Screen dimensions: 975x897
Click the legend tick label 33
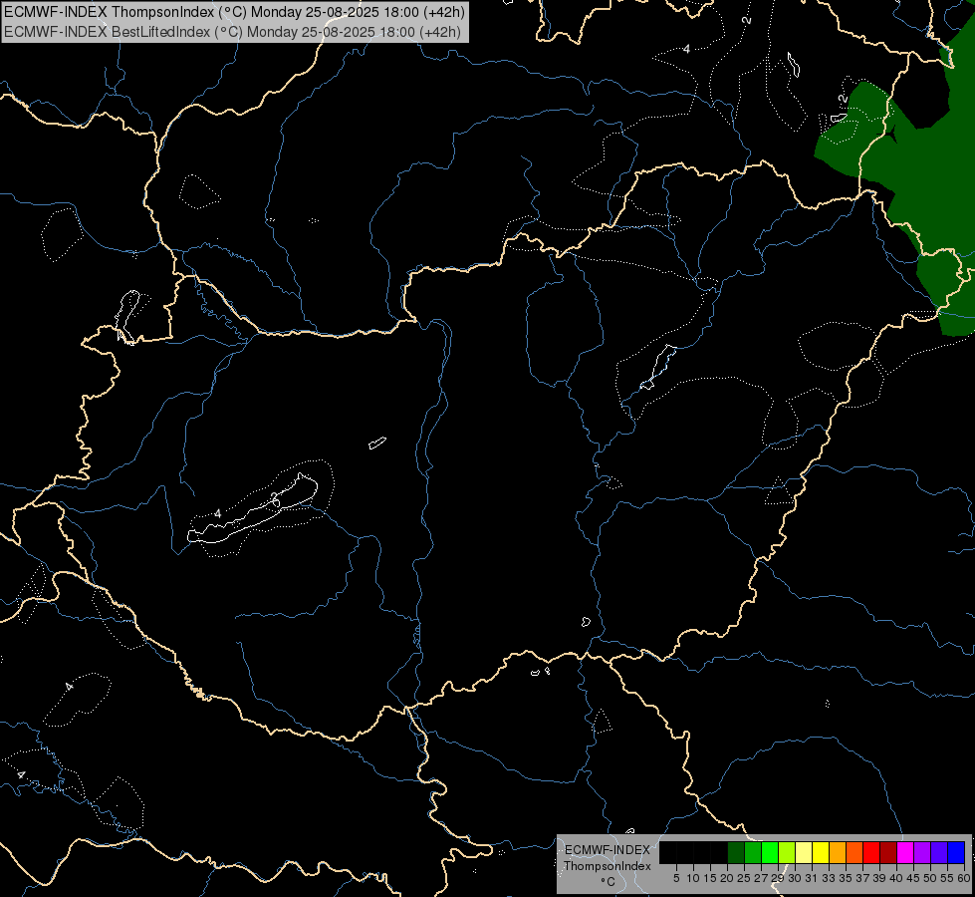click(x=829, y=878)
